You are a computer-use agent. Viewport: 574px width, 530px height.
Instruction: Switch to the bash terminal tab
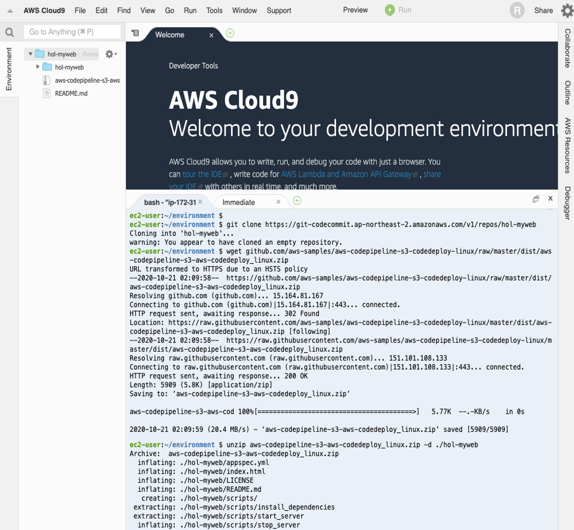tap(170, 202)
